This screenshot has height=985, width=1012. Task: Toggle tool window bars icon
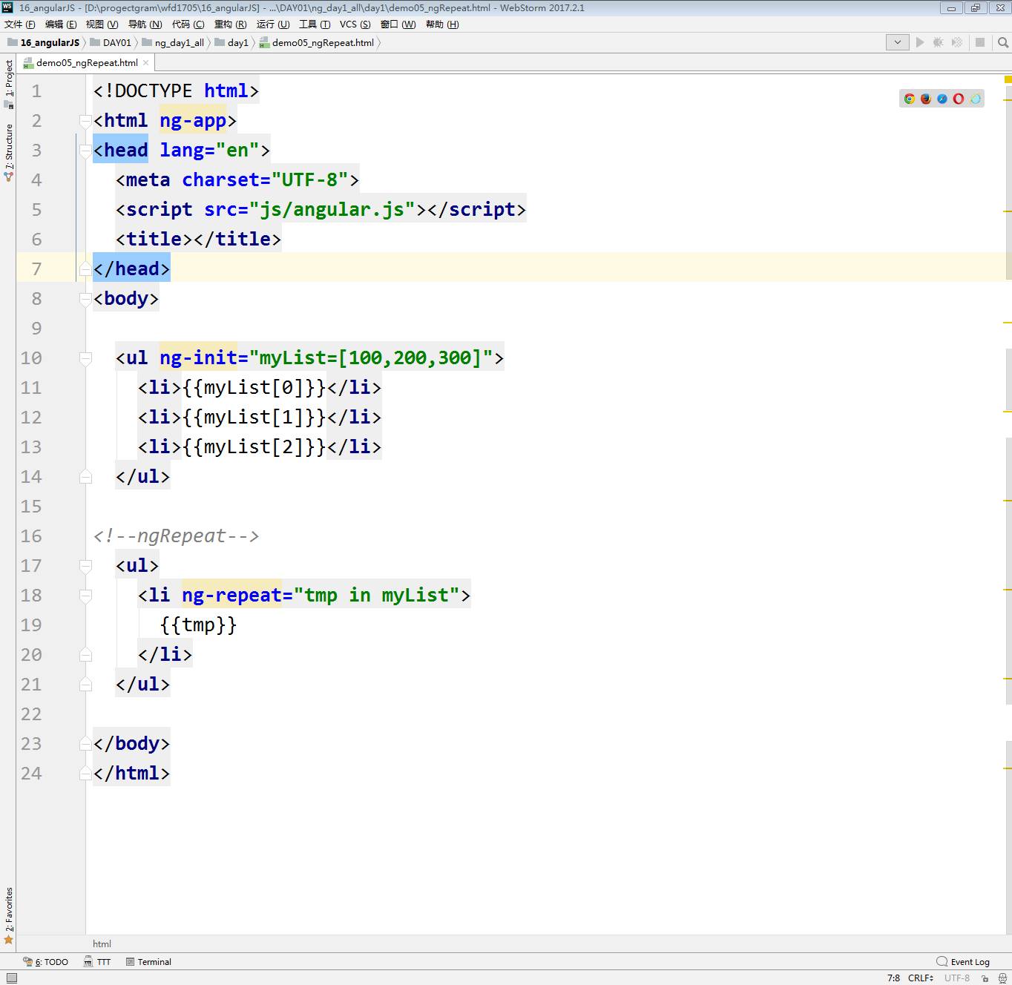coord(11,978)
